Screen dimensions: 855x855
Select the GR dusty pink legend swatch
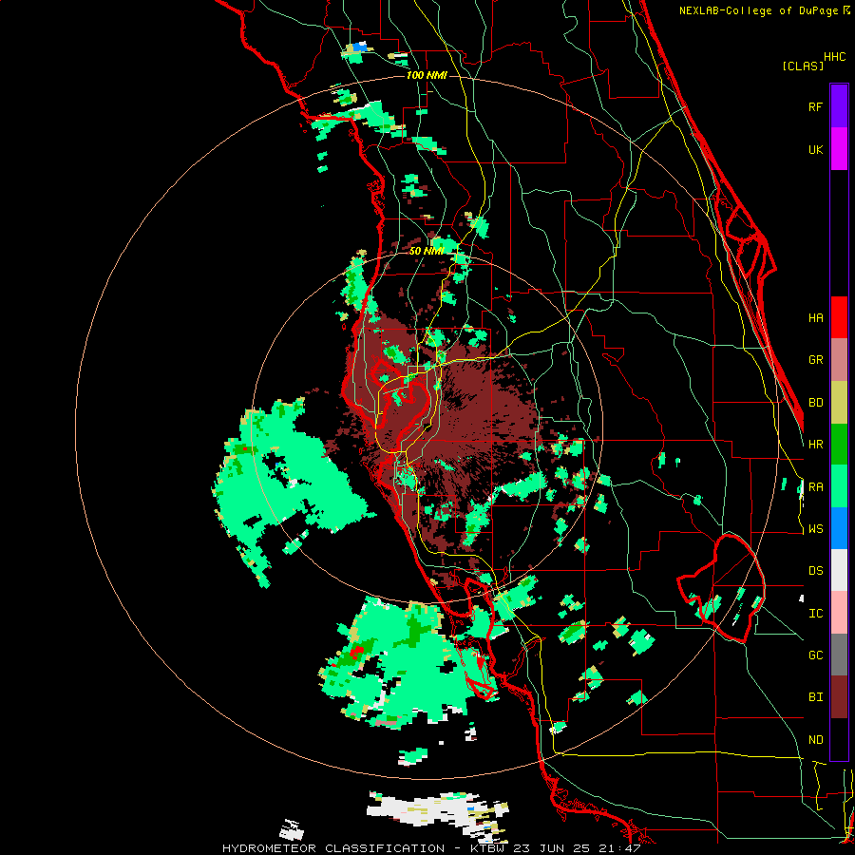click(839, 360)
